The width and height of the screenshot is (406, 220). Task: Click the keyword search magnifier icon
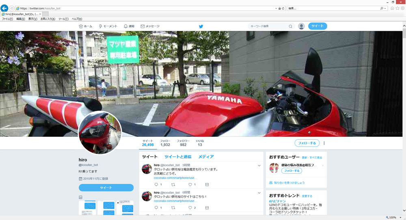[x=290, y=26]
